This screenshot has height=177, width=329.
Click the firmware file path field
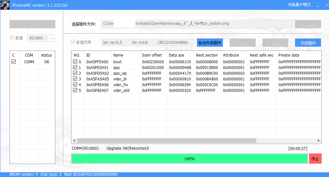198,24
